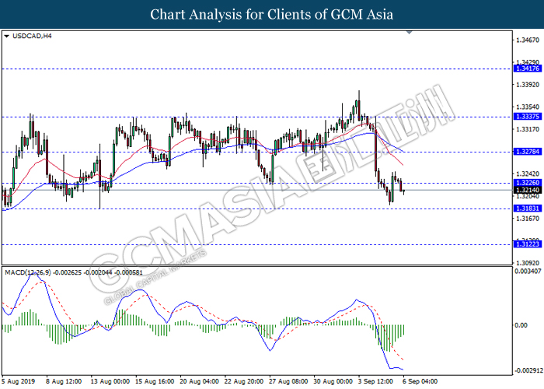This screenshot has width=544, height=389.
Task: Click the 1.33540 price axis value
Action: tap(528, 107)
